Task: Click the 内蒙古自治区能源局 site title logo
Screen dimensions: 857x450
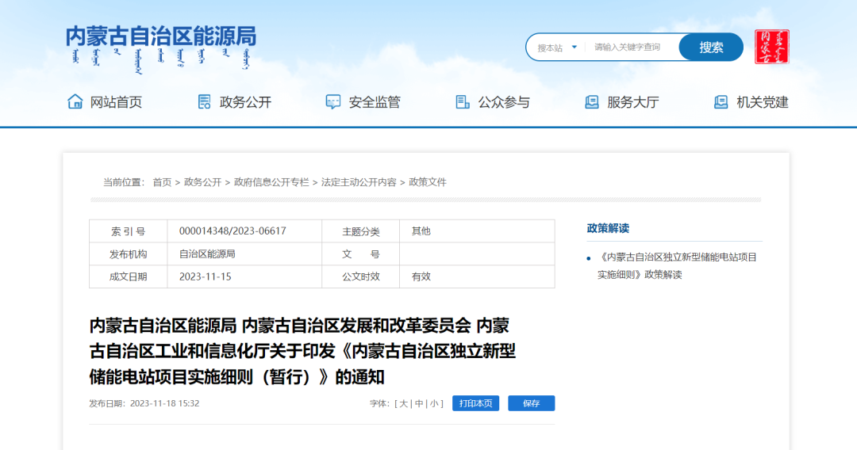Action: coord(160,48)
